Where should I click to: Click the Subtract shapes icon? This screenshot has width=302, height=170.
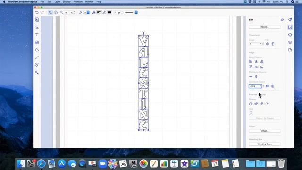pos(261,104)
